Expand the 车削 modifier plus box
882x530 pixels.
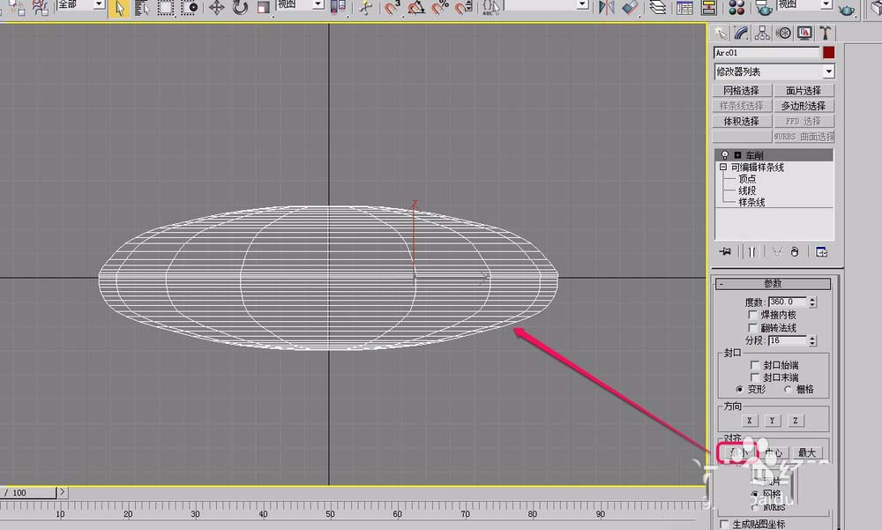pyautogui.click(x=737, y=154)
